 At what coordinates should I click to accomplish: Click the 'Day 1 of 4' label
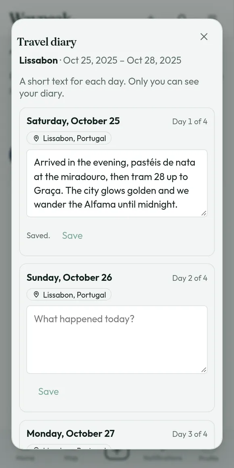pyautogui.click(x=190, y=121)
